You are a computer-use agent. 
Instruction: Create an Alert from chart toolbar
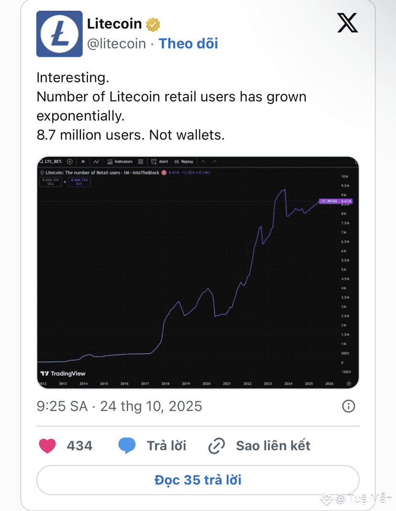[x=160, y=162]
